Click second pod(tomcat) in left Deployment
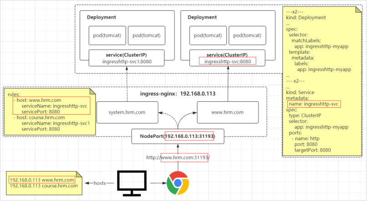Screen dimensions: 367x201 [x=147, y=35]
